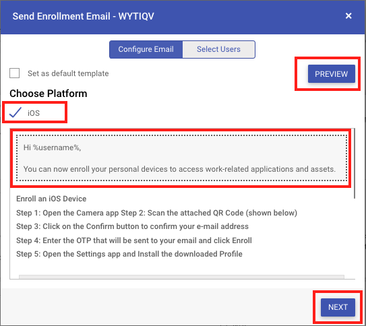The image size is (366, 326).
Task: Click the 'Set as default template' label text
Action: point(68,73)
